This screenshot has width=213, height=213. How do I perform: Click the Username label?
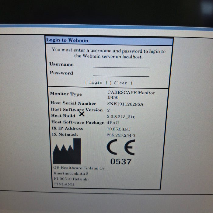tap(61, 65)
